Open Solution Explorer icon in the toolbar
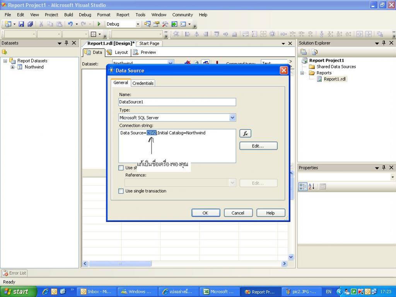This screenshot has width=396, height=297. 147,24
